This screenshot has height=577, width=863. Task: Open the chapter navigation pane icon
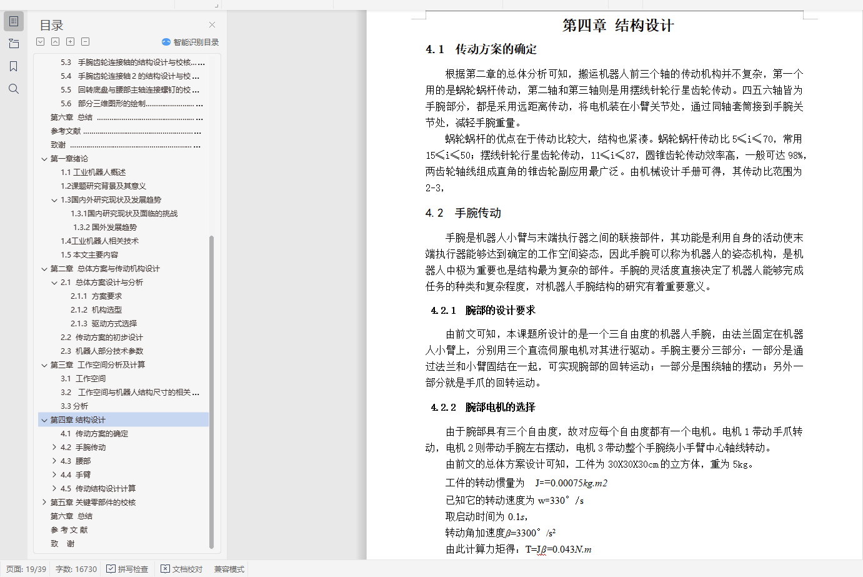(x=14, y=44)
